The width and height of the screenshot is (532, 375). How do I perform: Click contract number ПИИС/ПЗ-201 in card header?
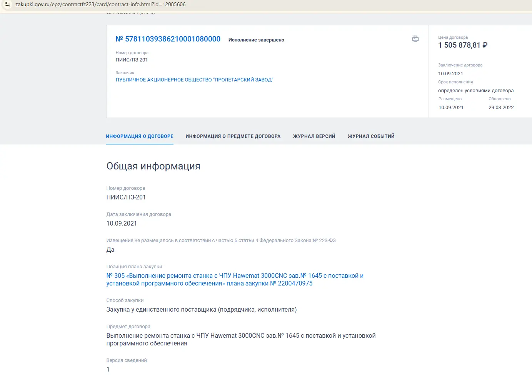click(x=132, y=60)
